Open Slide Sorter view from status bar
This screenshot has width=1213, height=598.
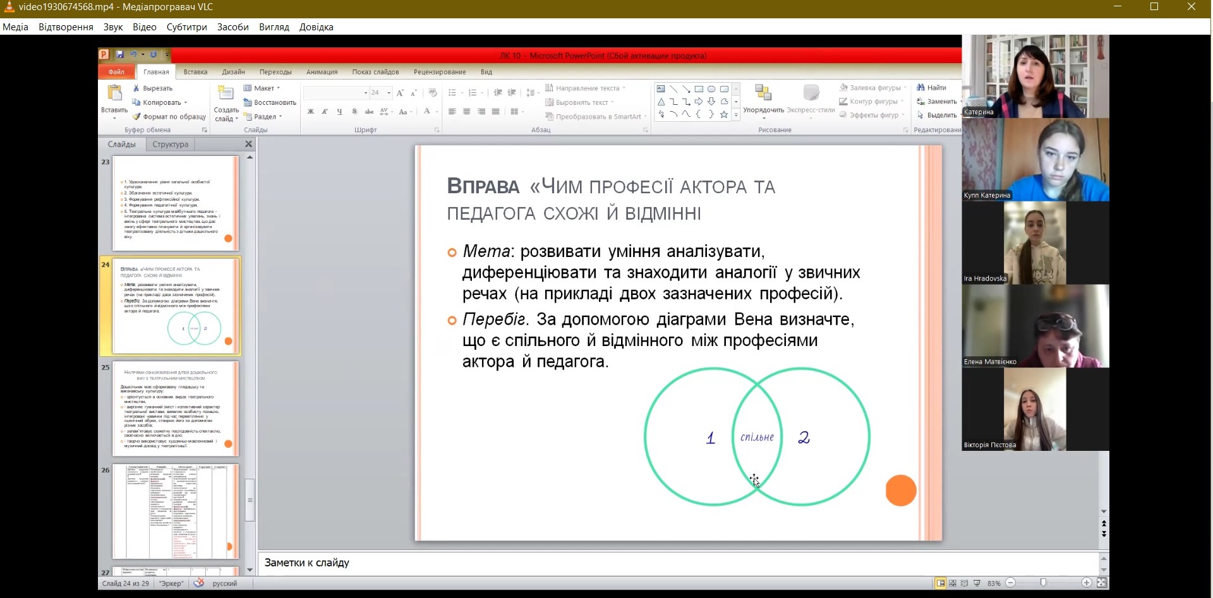tap(953, 583)
